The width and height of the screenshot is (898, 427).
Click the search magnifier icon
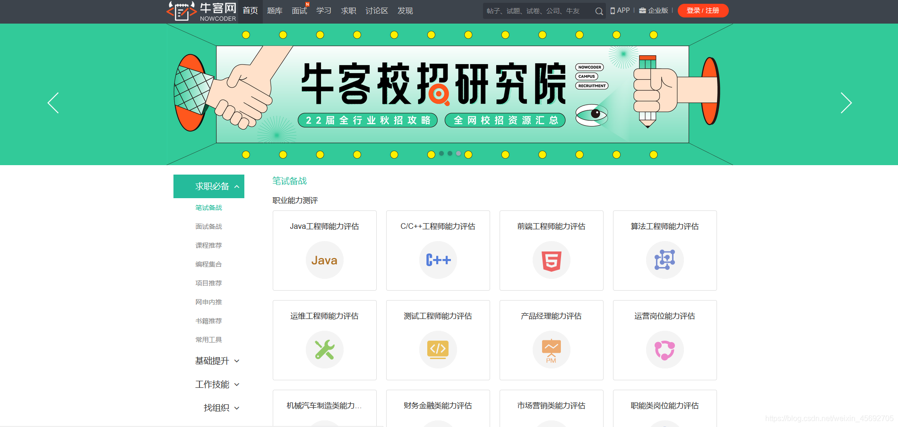pyautogui.click(x=599, y=11)
